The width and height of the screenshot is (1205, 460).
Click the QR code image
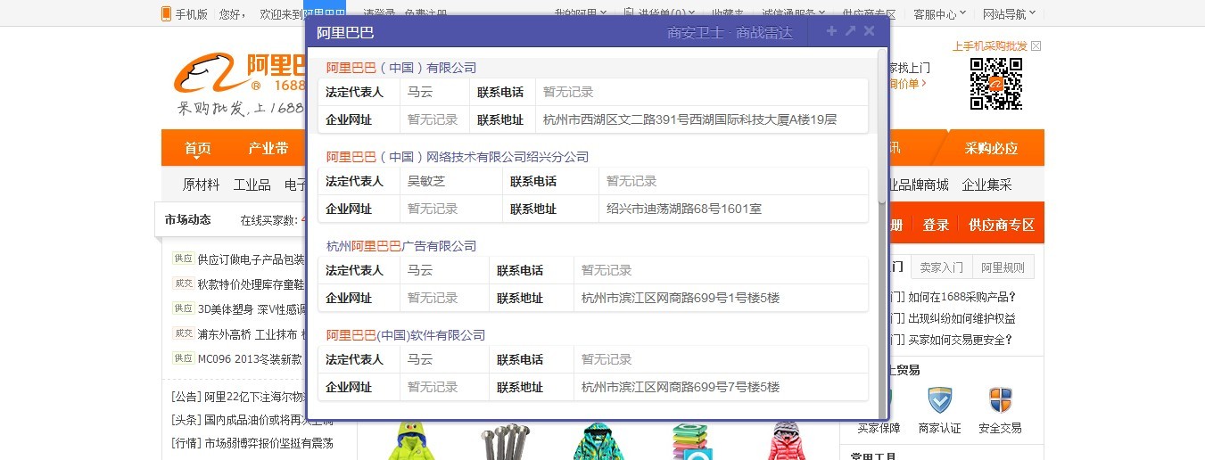995,84
